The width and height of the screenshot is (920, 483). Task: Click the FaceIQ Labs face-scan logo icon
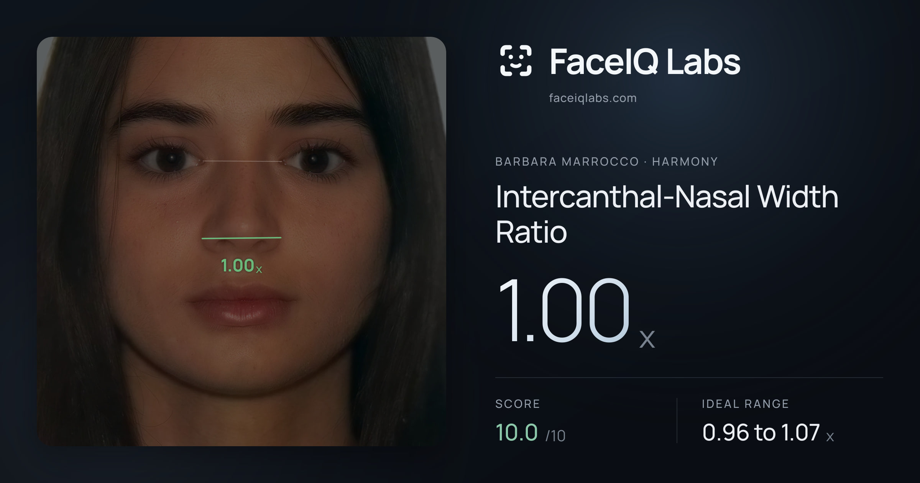[516, 61]
